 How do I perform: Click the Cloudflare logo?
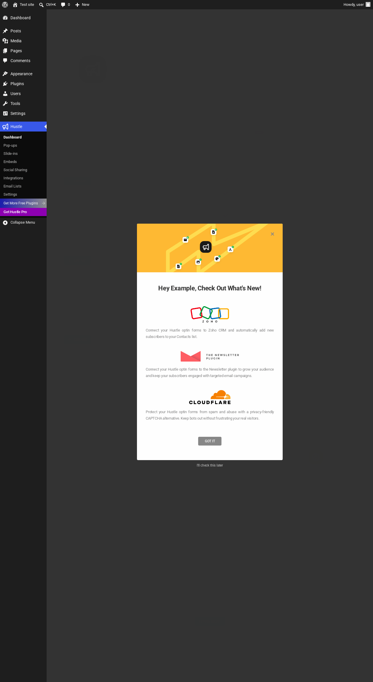click(210, 397)
